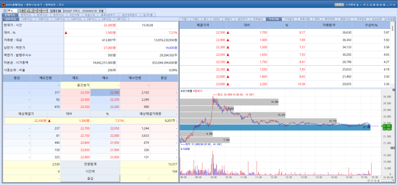Click the price chart panel corner button
This screenshot has width=398, height=185.
[x=394, y=90]
